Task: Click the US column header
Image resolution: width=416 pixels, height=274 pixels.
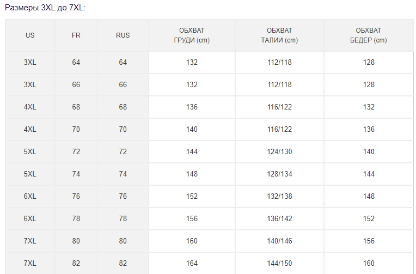Action: pyautogui.click(x=30, y=35)
